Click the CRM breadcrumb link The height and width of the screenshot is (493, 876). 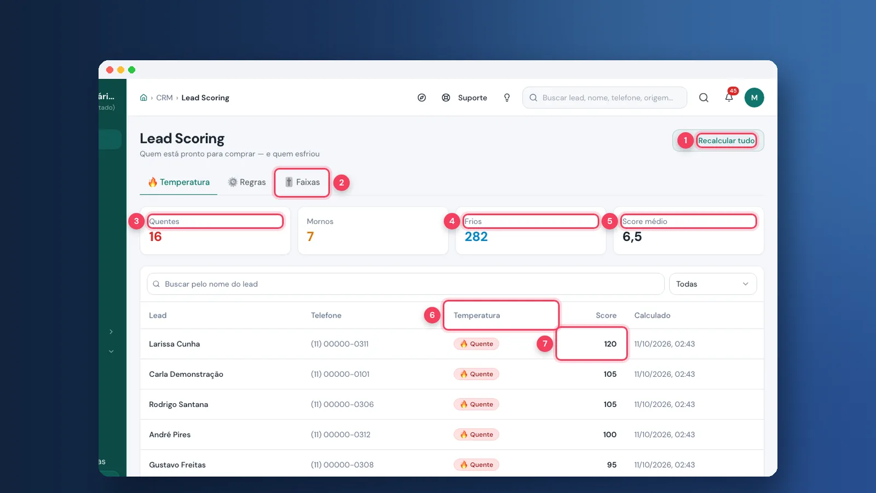164,98
